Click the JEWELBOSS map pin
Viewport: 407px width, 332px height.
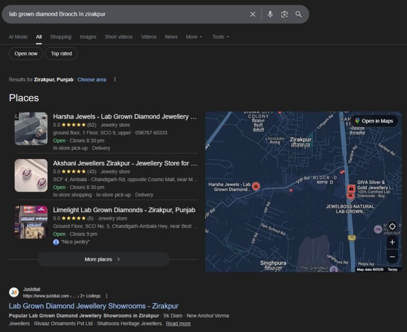[350, 195]
